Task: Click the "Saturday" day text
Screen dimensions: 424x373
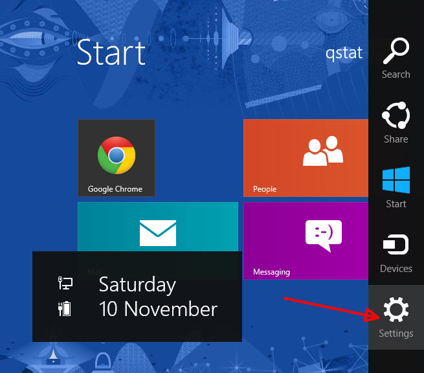Action: click(137, 285)
